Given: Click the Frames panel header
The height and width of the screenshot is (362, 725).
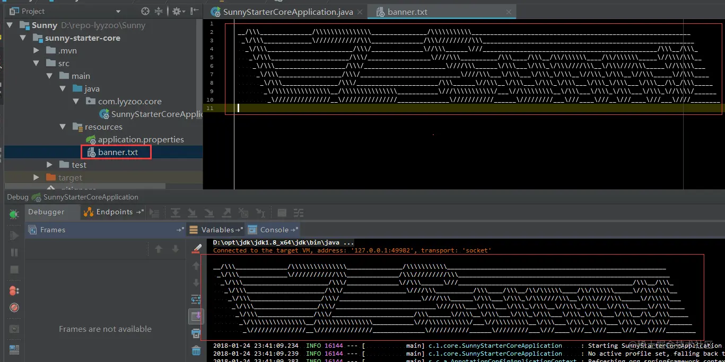Looking at the screenshot, I should click(104, 230).
